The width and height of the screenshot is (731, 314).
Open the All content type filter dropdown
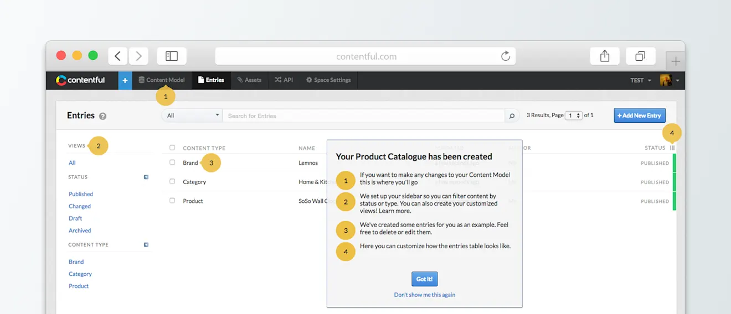[192, 116]
